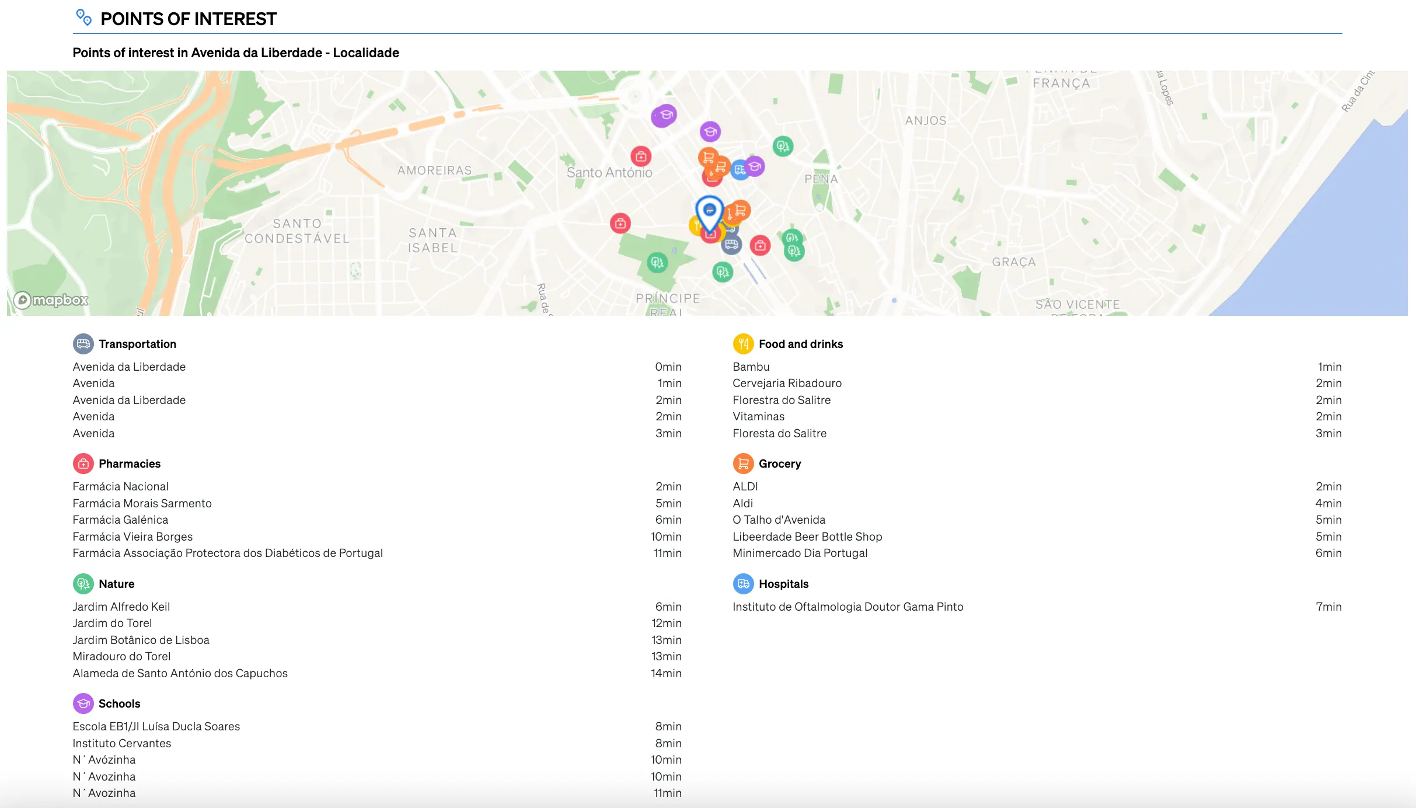The width and height of the screenshot is (1416, 808).
Task: Click the blue Hospitals category icon
Action: pyautogui.click(x=743, y=584)
